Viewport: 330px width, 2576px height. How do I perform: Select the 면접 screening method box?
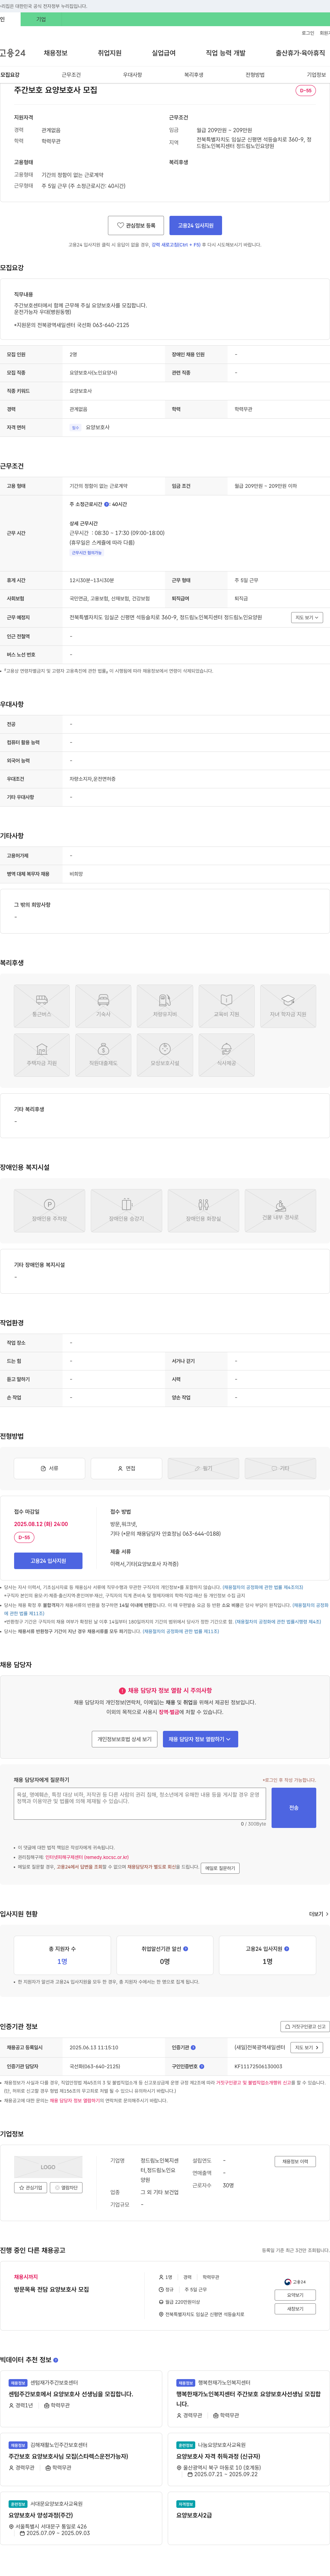(x=126, y=1468)
